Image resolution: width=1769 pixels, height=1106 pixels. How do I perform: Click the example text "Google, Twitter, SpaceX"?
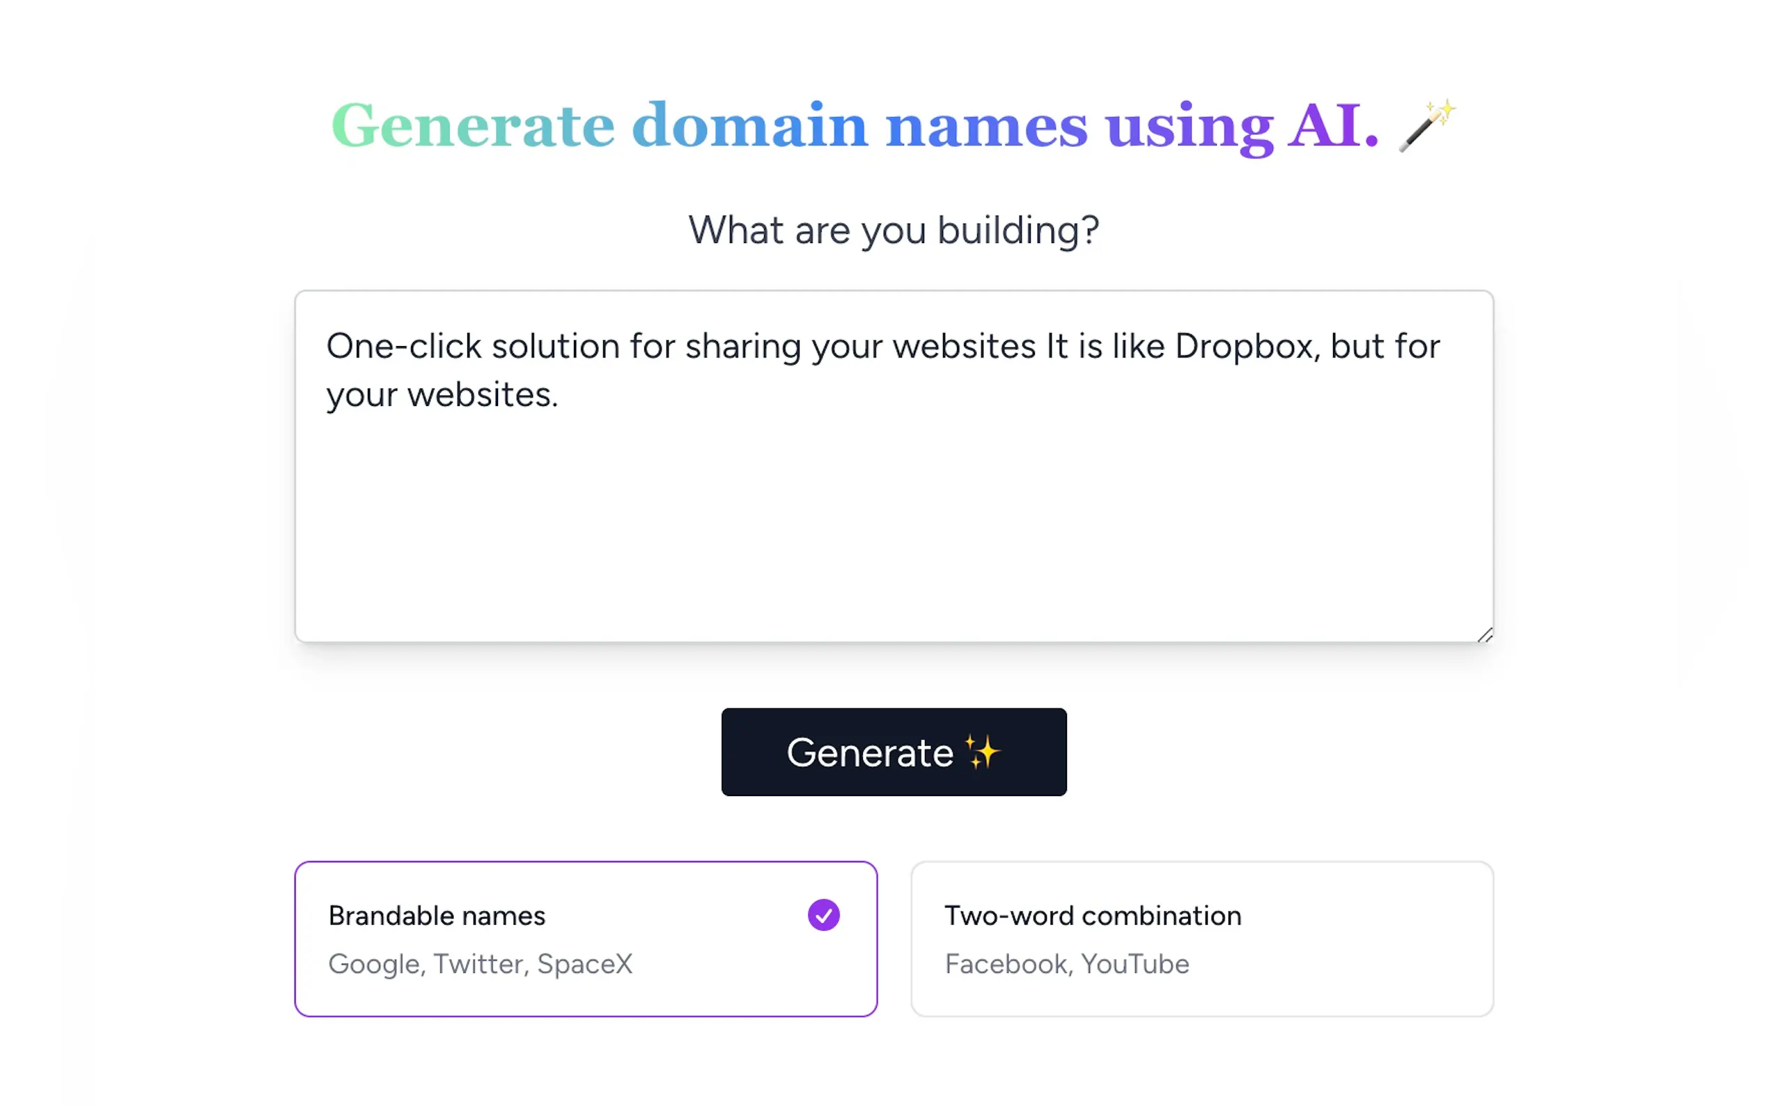(481, 963)
